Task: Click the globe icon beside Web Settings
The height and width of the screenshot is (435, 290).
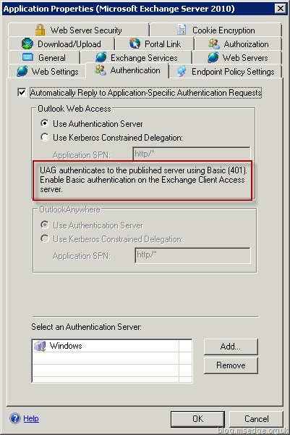Action: 22,71
